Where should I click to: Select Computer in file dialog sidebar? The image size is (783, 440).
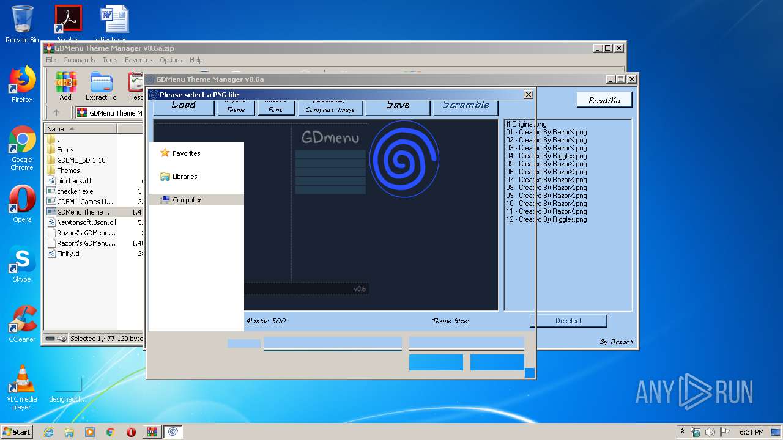[196, 200]
